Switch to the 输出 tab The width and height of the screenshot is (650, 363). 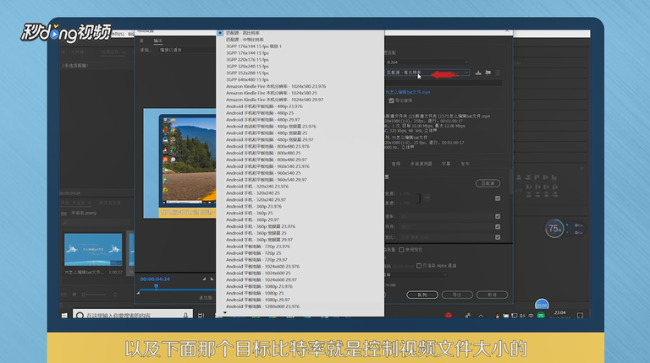click(158, 41)
